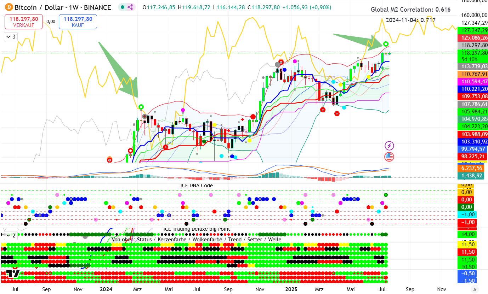Click the magenta 110.594,47 price label
Viewport: 488px width, 294px height.
472,81
